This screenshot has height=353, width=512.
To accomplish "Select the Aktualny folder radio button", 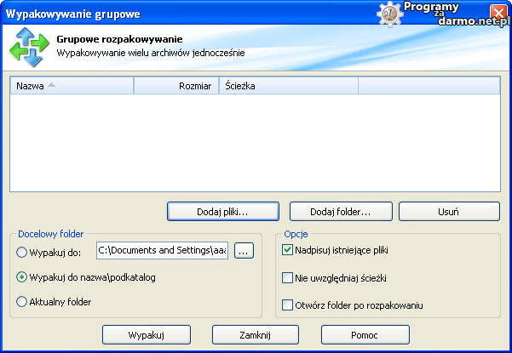I will [22, 302].
